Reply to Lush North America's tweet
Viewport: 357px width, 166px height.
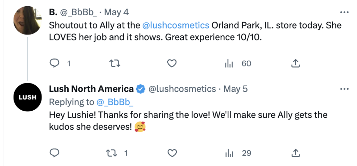[x=55, y=153]
